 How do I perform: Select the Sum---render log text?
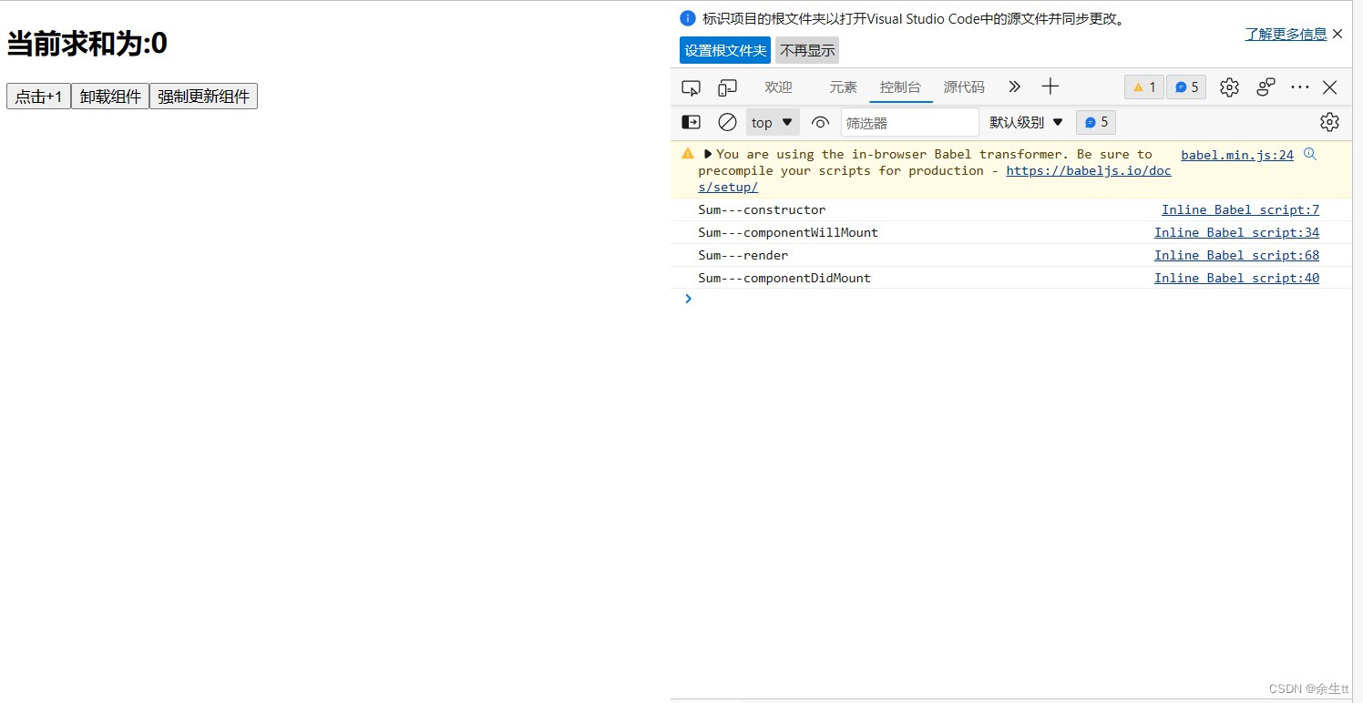[743, 255]
